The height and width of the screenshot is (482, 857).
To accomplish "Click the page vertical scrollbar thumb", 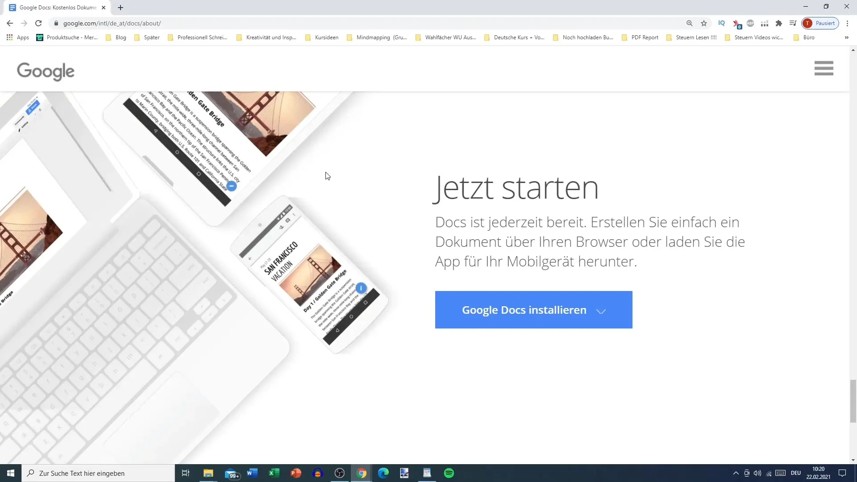I will click(x=853, y=401).
